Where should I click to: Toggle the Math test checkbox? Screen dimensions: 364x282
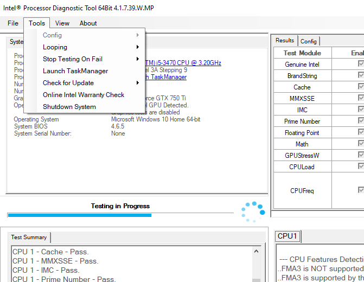(x=361, y=143)
